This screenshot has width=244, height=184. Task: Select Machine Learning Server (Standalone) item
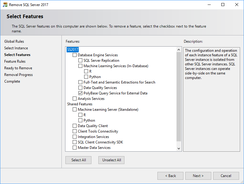pyautogui.click(x=108, y=110)
